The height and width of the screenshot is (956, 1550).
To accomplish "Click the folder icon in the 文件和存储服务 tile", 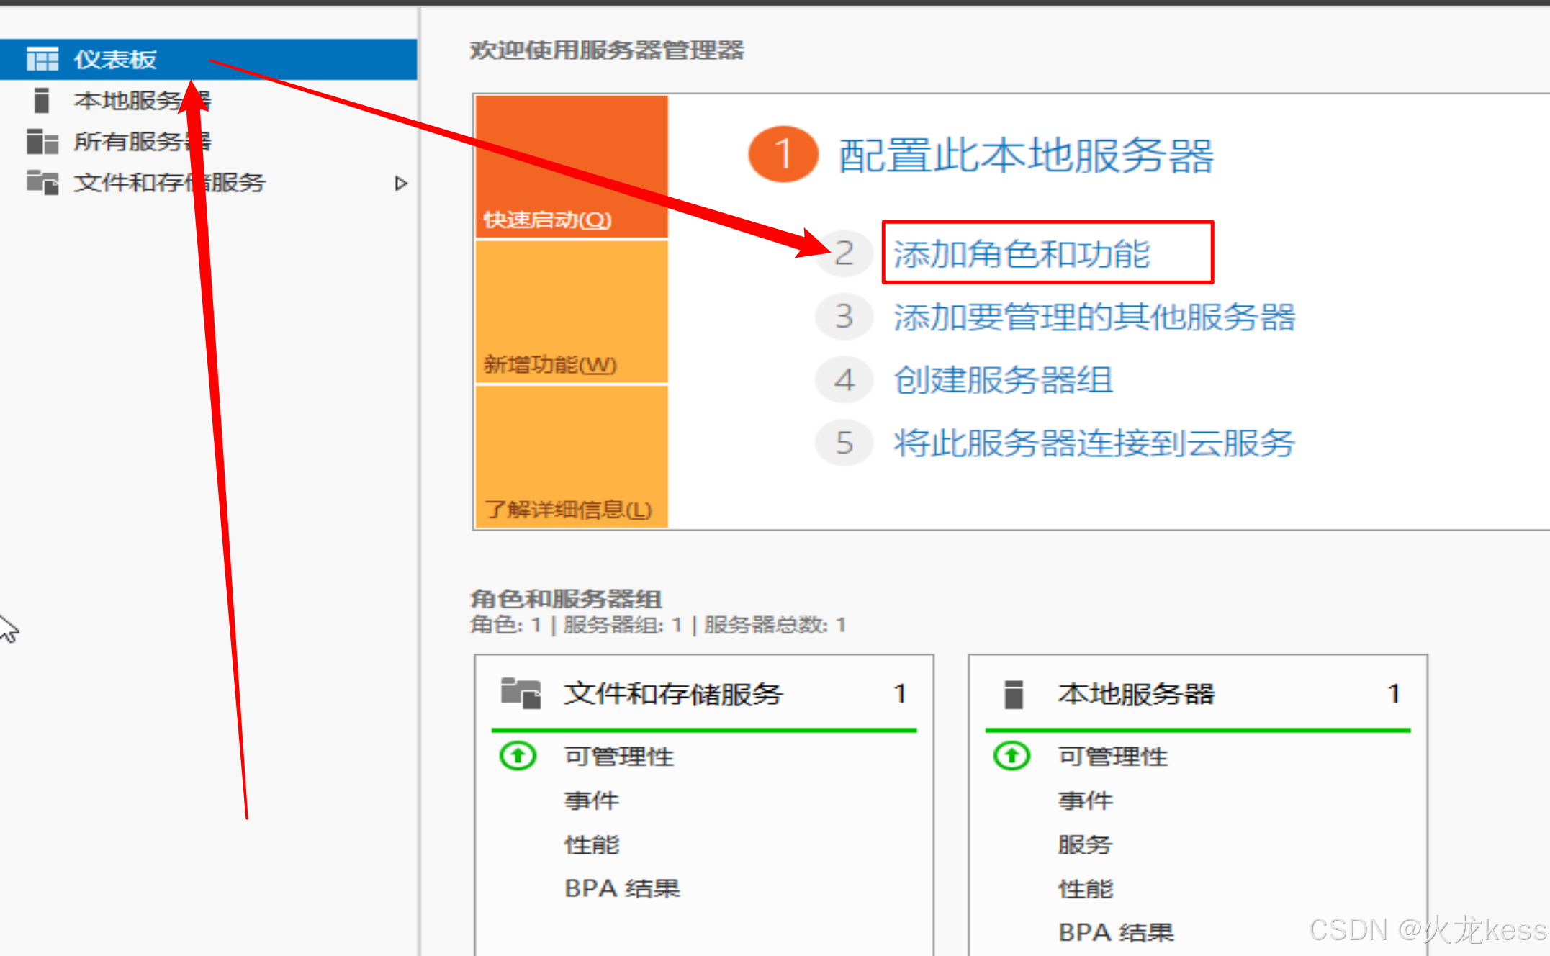I will (521, 694).
